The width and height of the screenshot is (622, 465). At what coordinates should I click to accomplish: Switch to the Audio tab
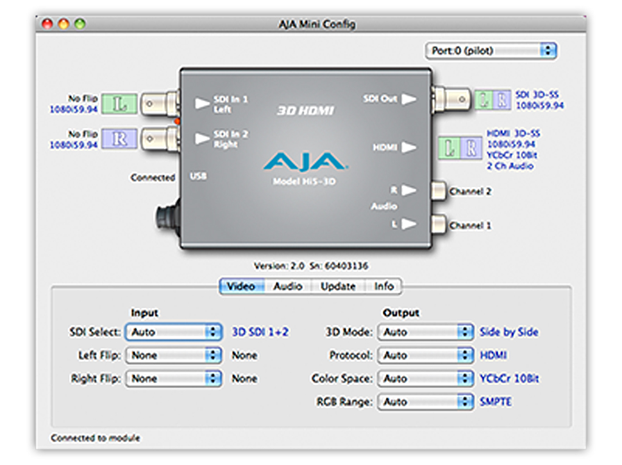coord(288,286)
